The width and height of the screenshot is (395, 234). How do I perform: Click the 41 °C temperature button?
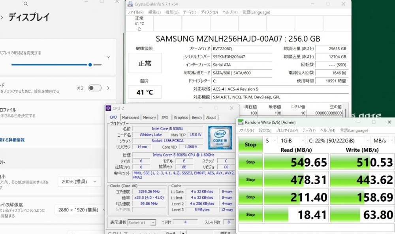coord(145,92)
